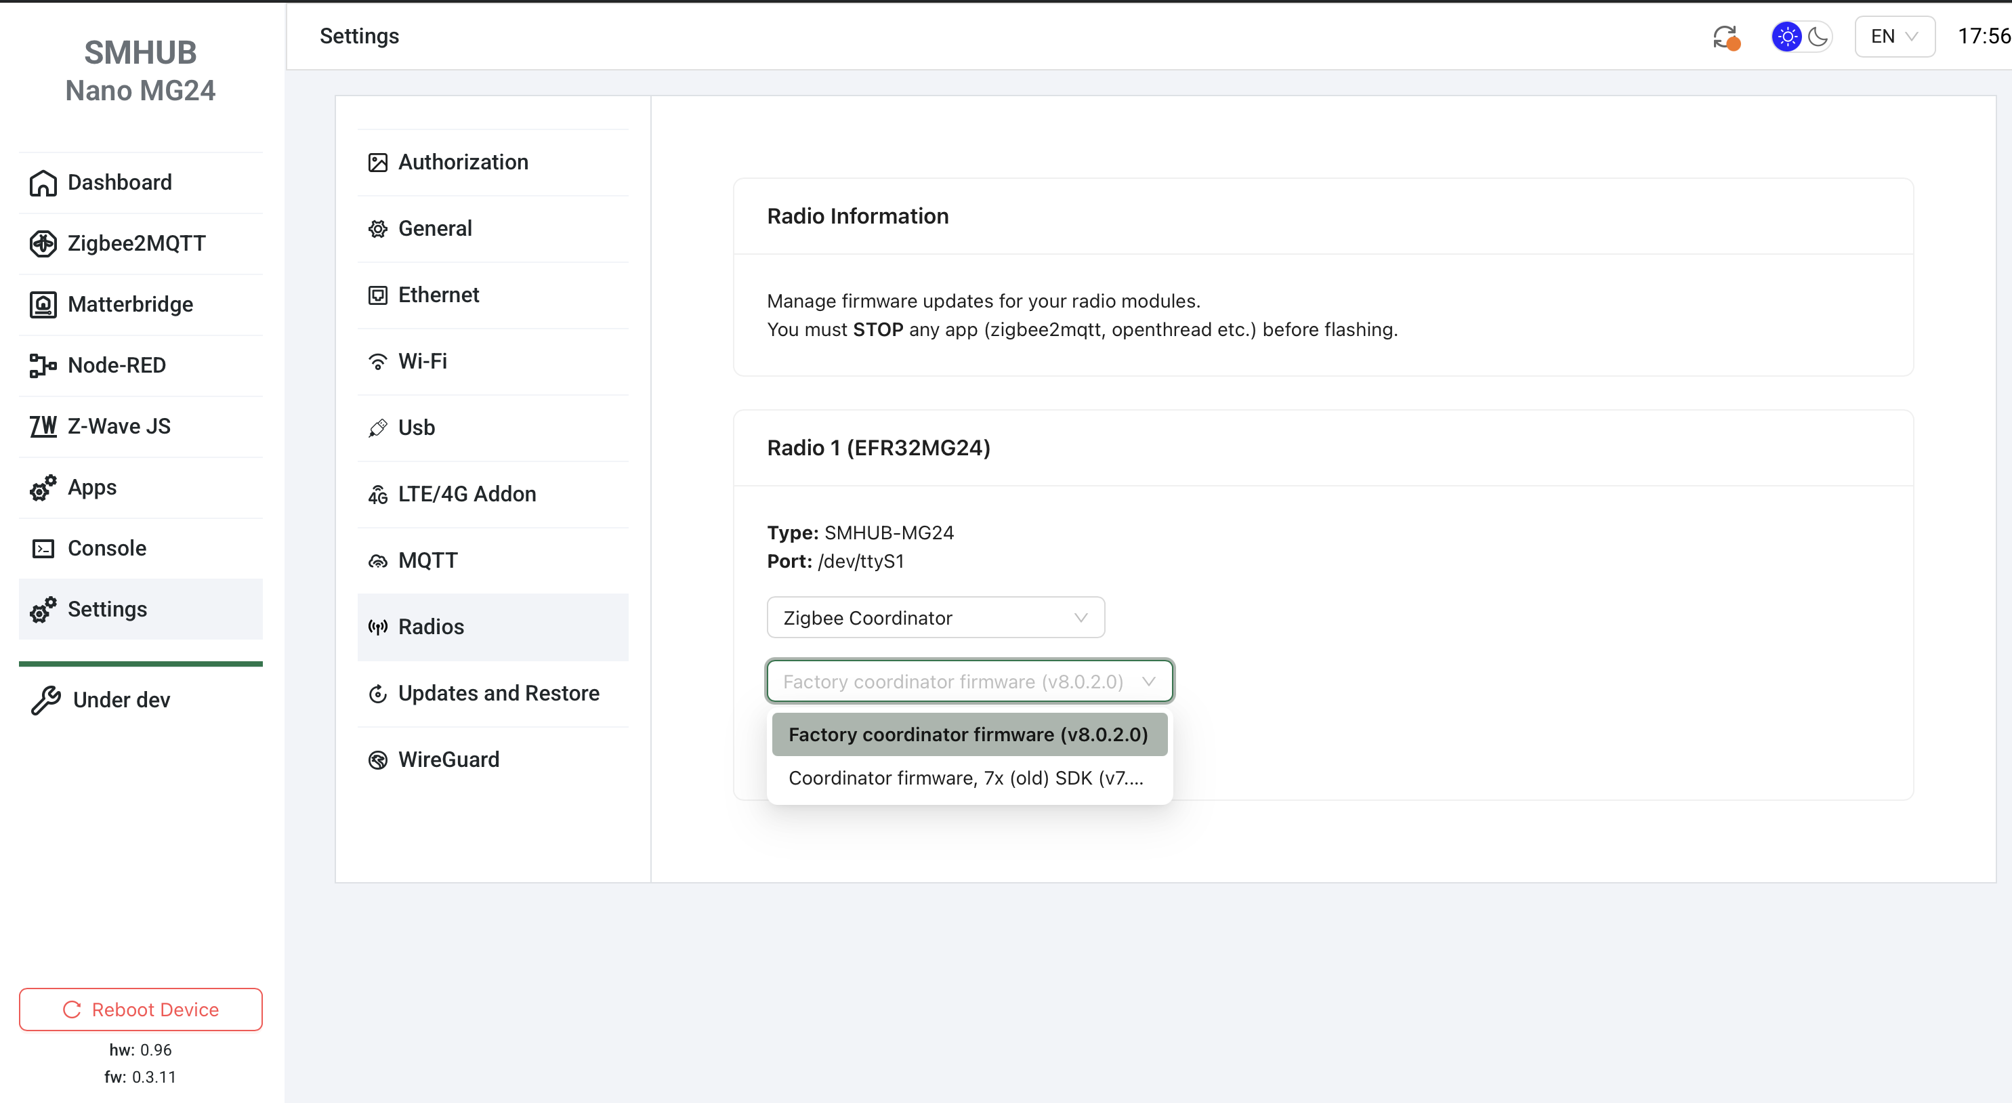Screen dimensions: 2012x1103
Task: Open the Node-RED page
Action: click(x=141, y=366)
